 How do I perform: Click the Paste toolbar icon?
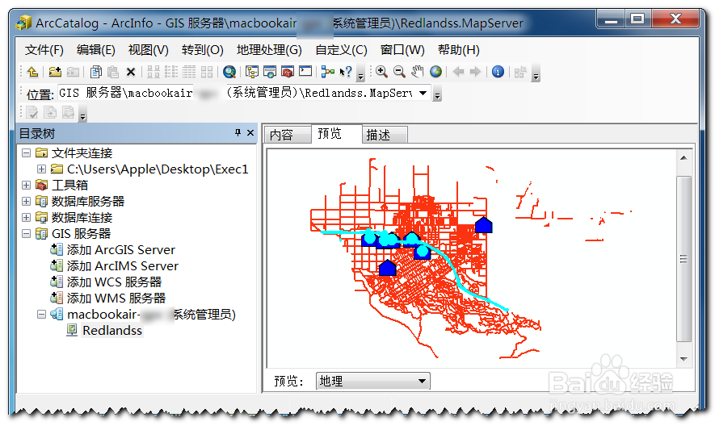point(113,72)
